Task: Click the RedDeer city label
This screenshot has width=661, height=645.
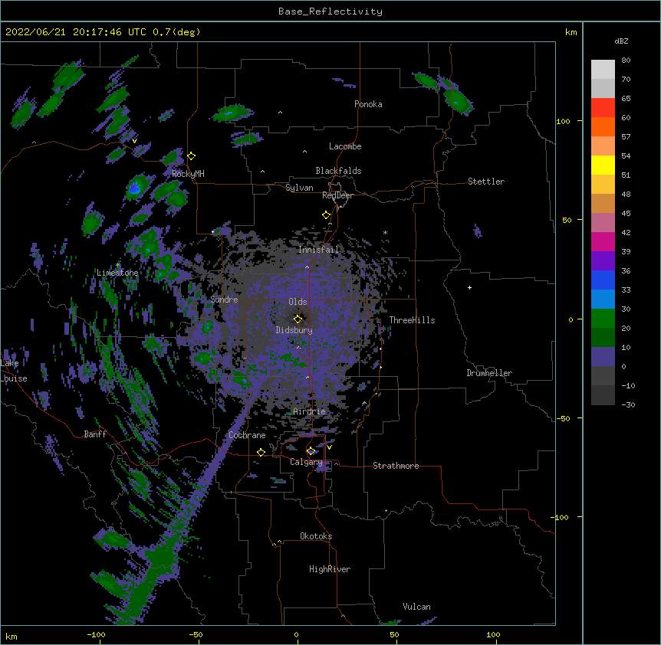Action: [x=337, y=195]
